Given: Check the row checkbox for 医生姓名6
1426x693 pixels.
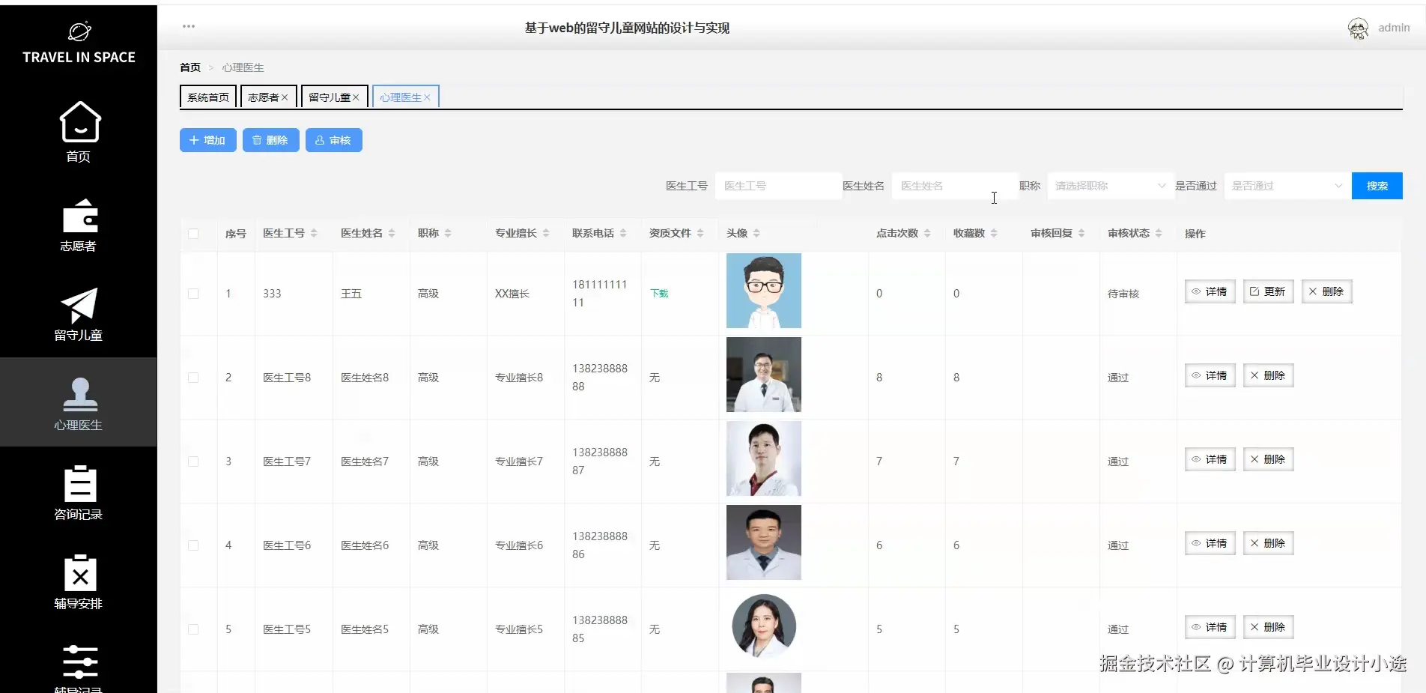Looking at the screenshot, I should [x=193, y=545].
